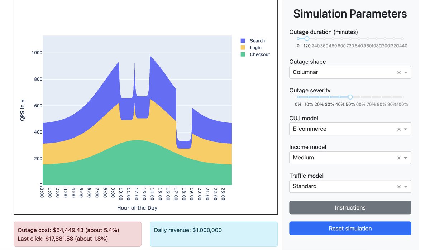Open the CUJ model dropdown arrow
The image size is (430, 250).
click(x=406, y=129)
